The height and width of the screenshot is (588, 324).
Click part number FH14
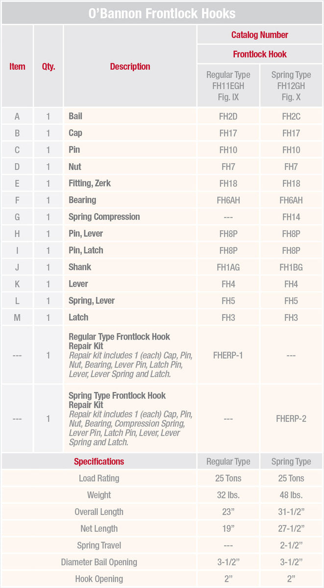coord(291,217)
